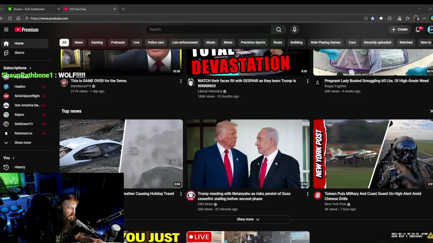Select the Music filter chip

(x=211, y=43)
